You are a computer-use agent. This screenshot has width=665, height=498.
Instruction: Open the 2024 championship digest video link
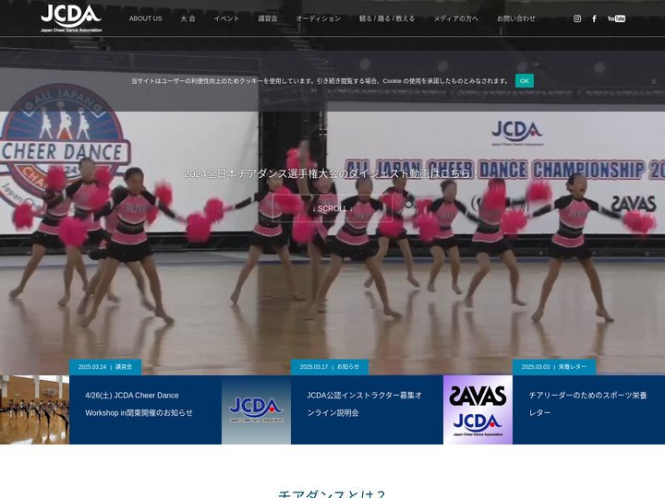pyautogui.click(x=332, y=173)
